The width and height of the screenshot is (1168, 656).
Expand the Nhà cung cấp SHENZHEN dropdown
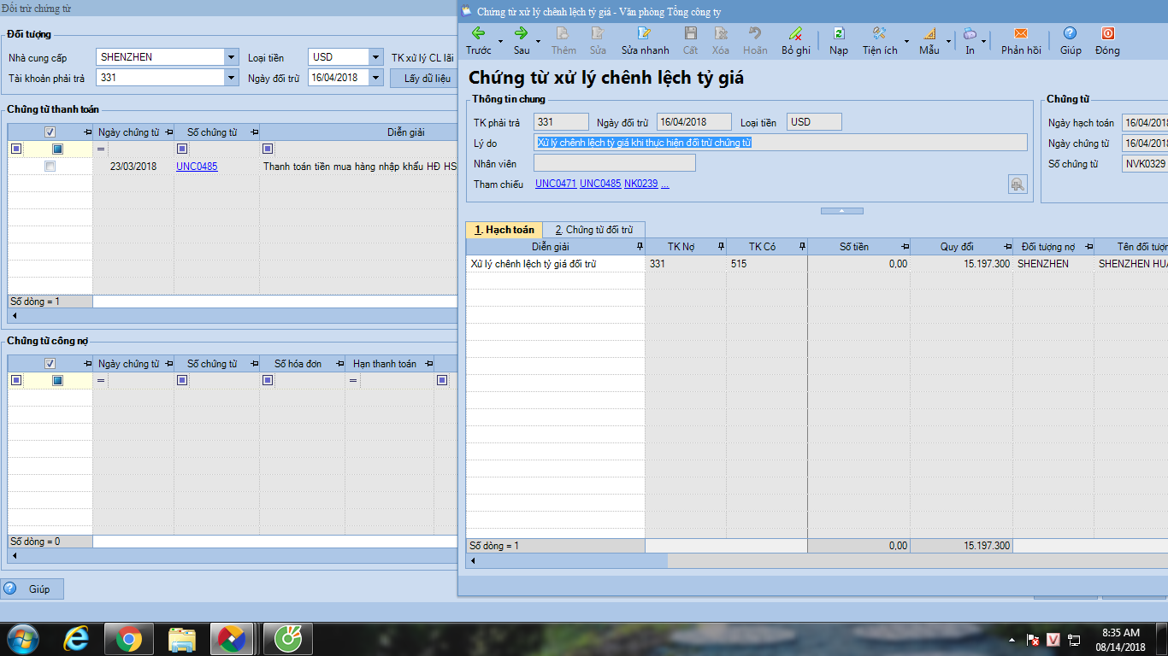231,57
